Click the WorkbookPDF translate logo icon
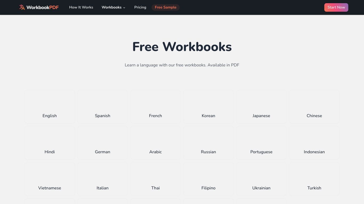 tap(22, 7)
